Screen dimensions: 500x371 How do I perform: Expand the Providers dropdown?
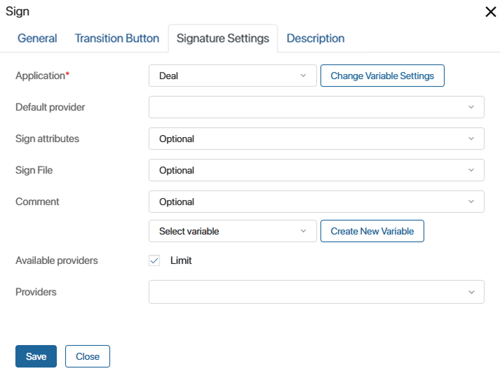[x=316, y=292]
